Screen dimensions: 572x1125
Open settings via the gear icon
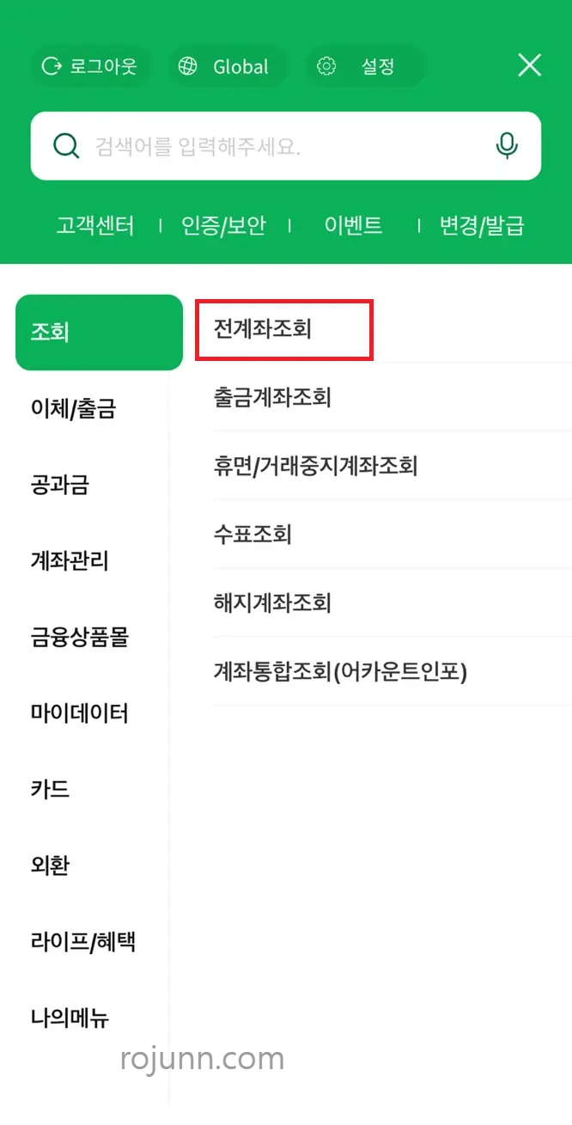(326, 65)
